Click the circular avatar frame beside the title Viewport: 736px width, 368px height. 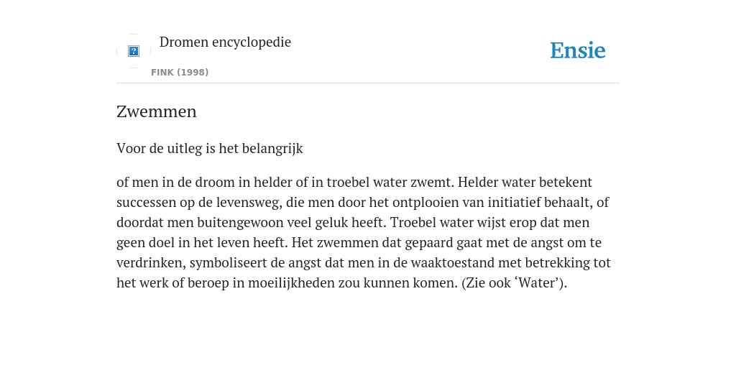click(134, 51)
